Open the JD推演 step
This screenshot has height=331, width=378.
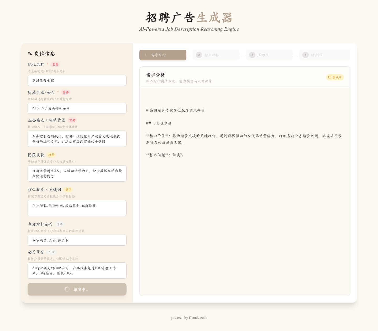coord(269,55)
